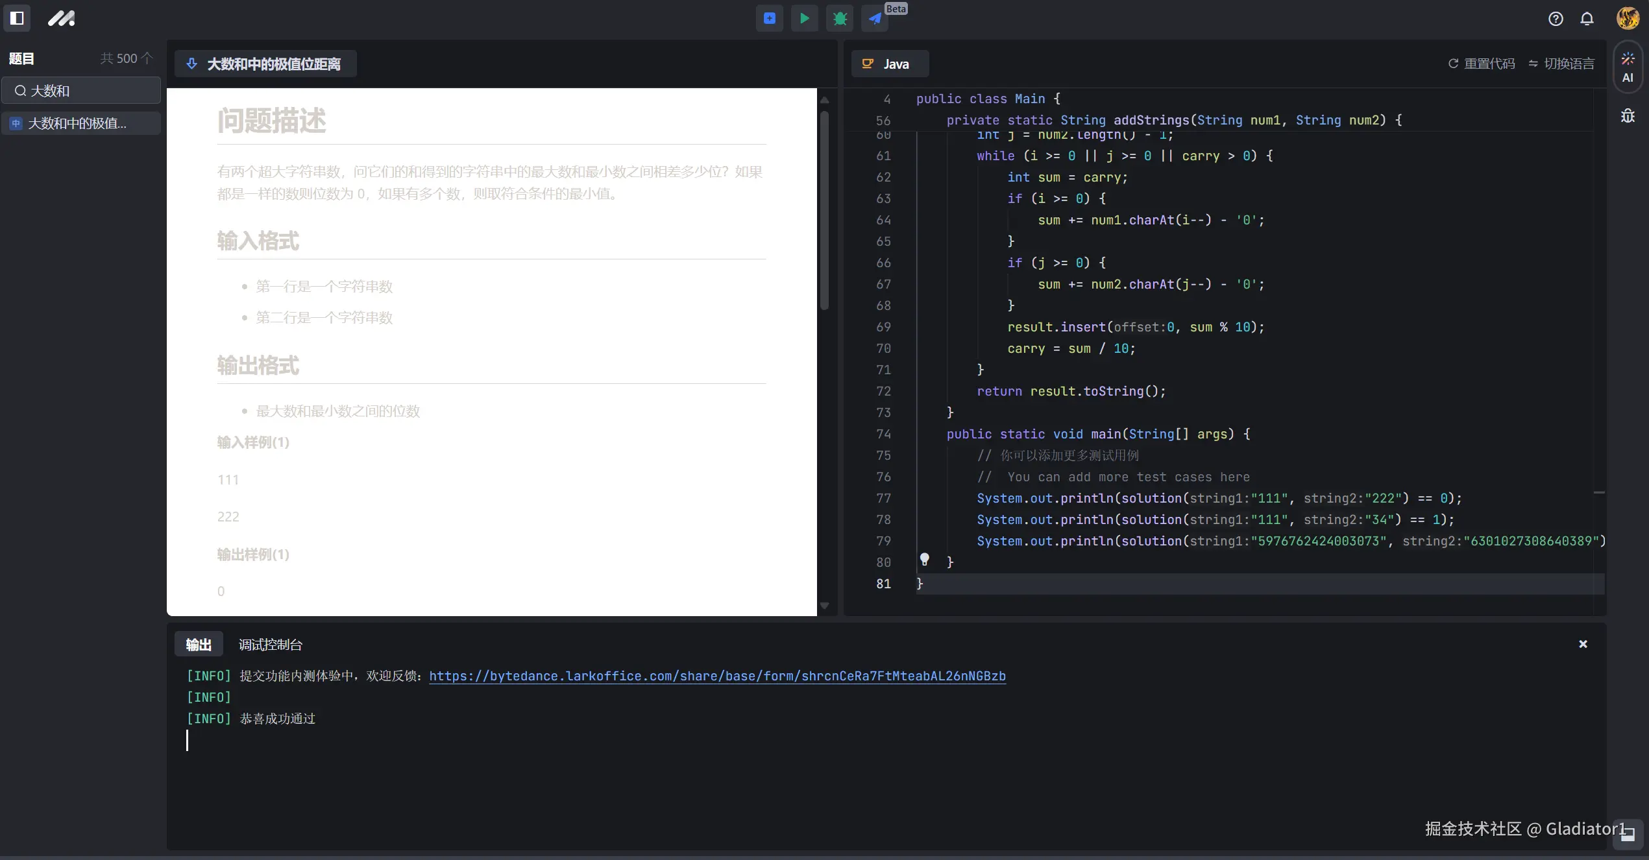Toggle the left sidebar panel icon

(17, 18)
